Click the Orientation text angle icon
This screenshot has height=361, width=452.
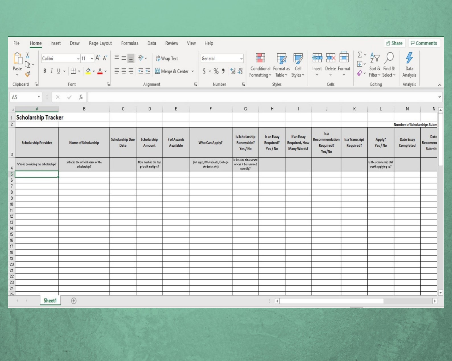pos(141,58)
